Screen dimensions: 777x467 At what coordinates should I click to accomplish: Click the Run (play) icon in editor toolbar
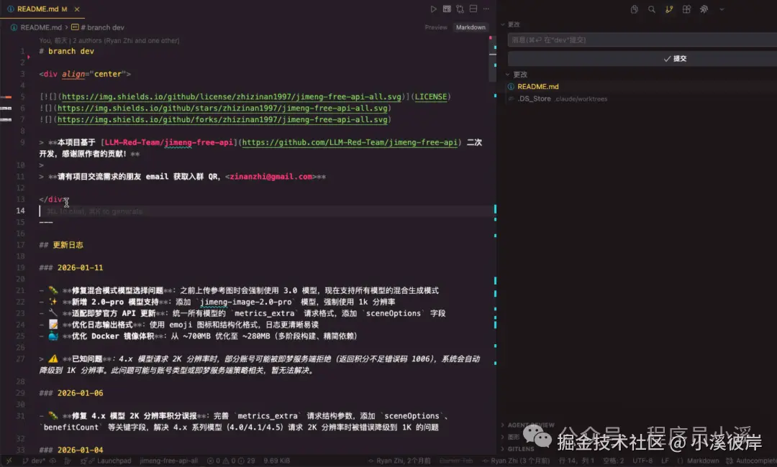pyautogui.click(x=433, y=9)
